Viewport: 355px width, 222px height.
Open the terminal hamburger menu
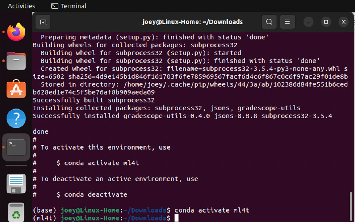(x=287, y=22)
